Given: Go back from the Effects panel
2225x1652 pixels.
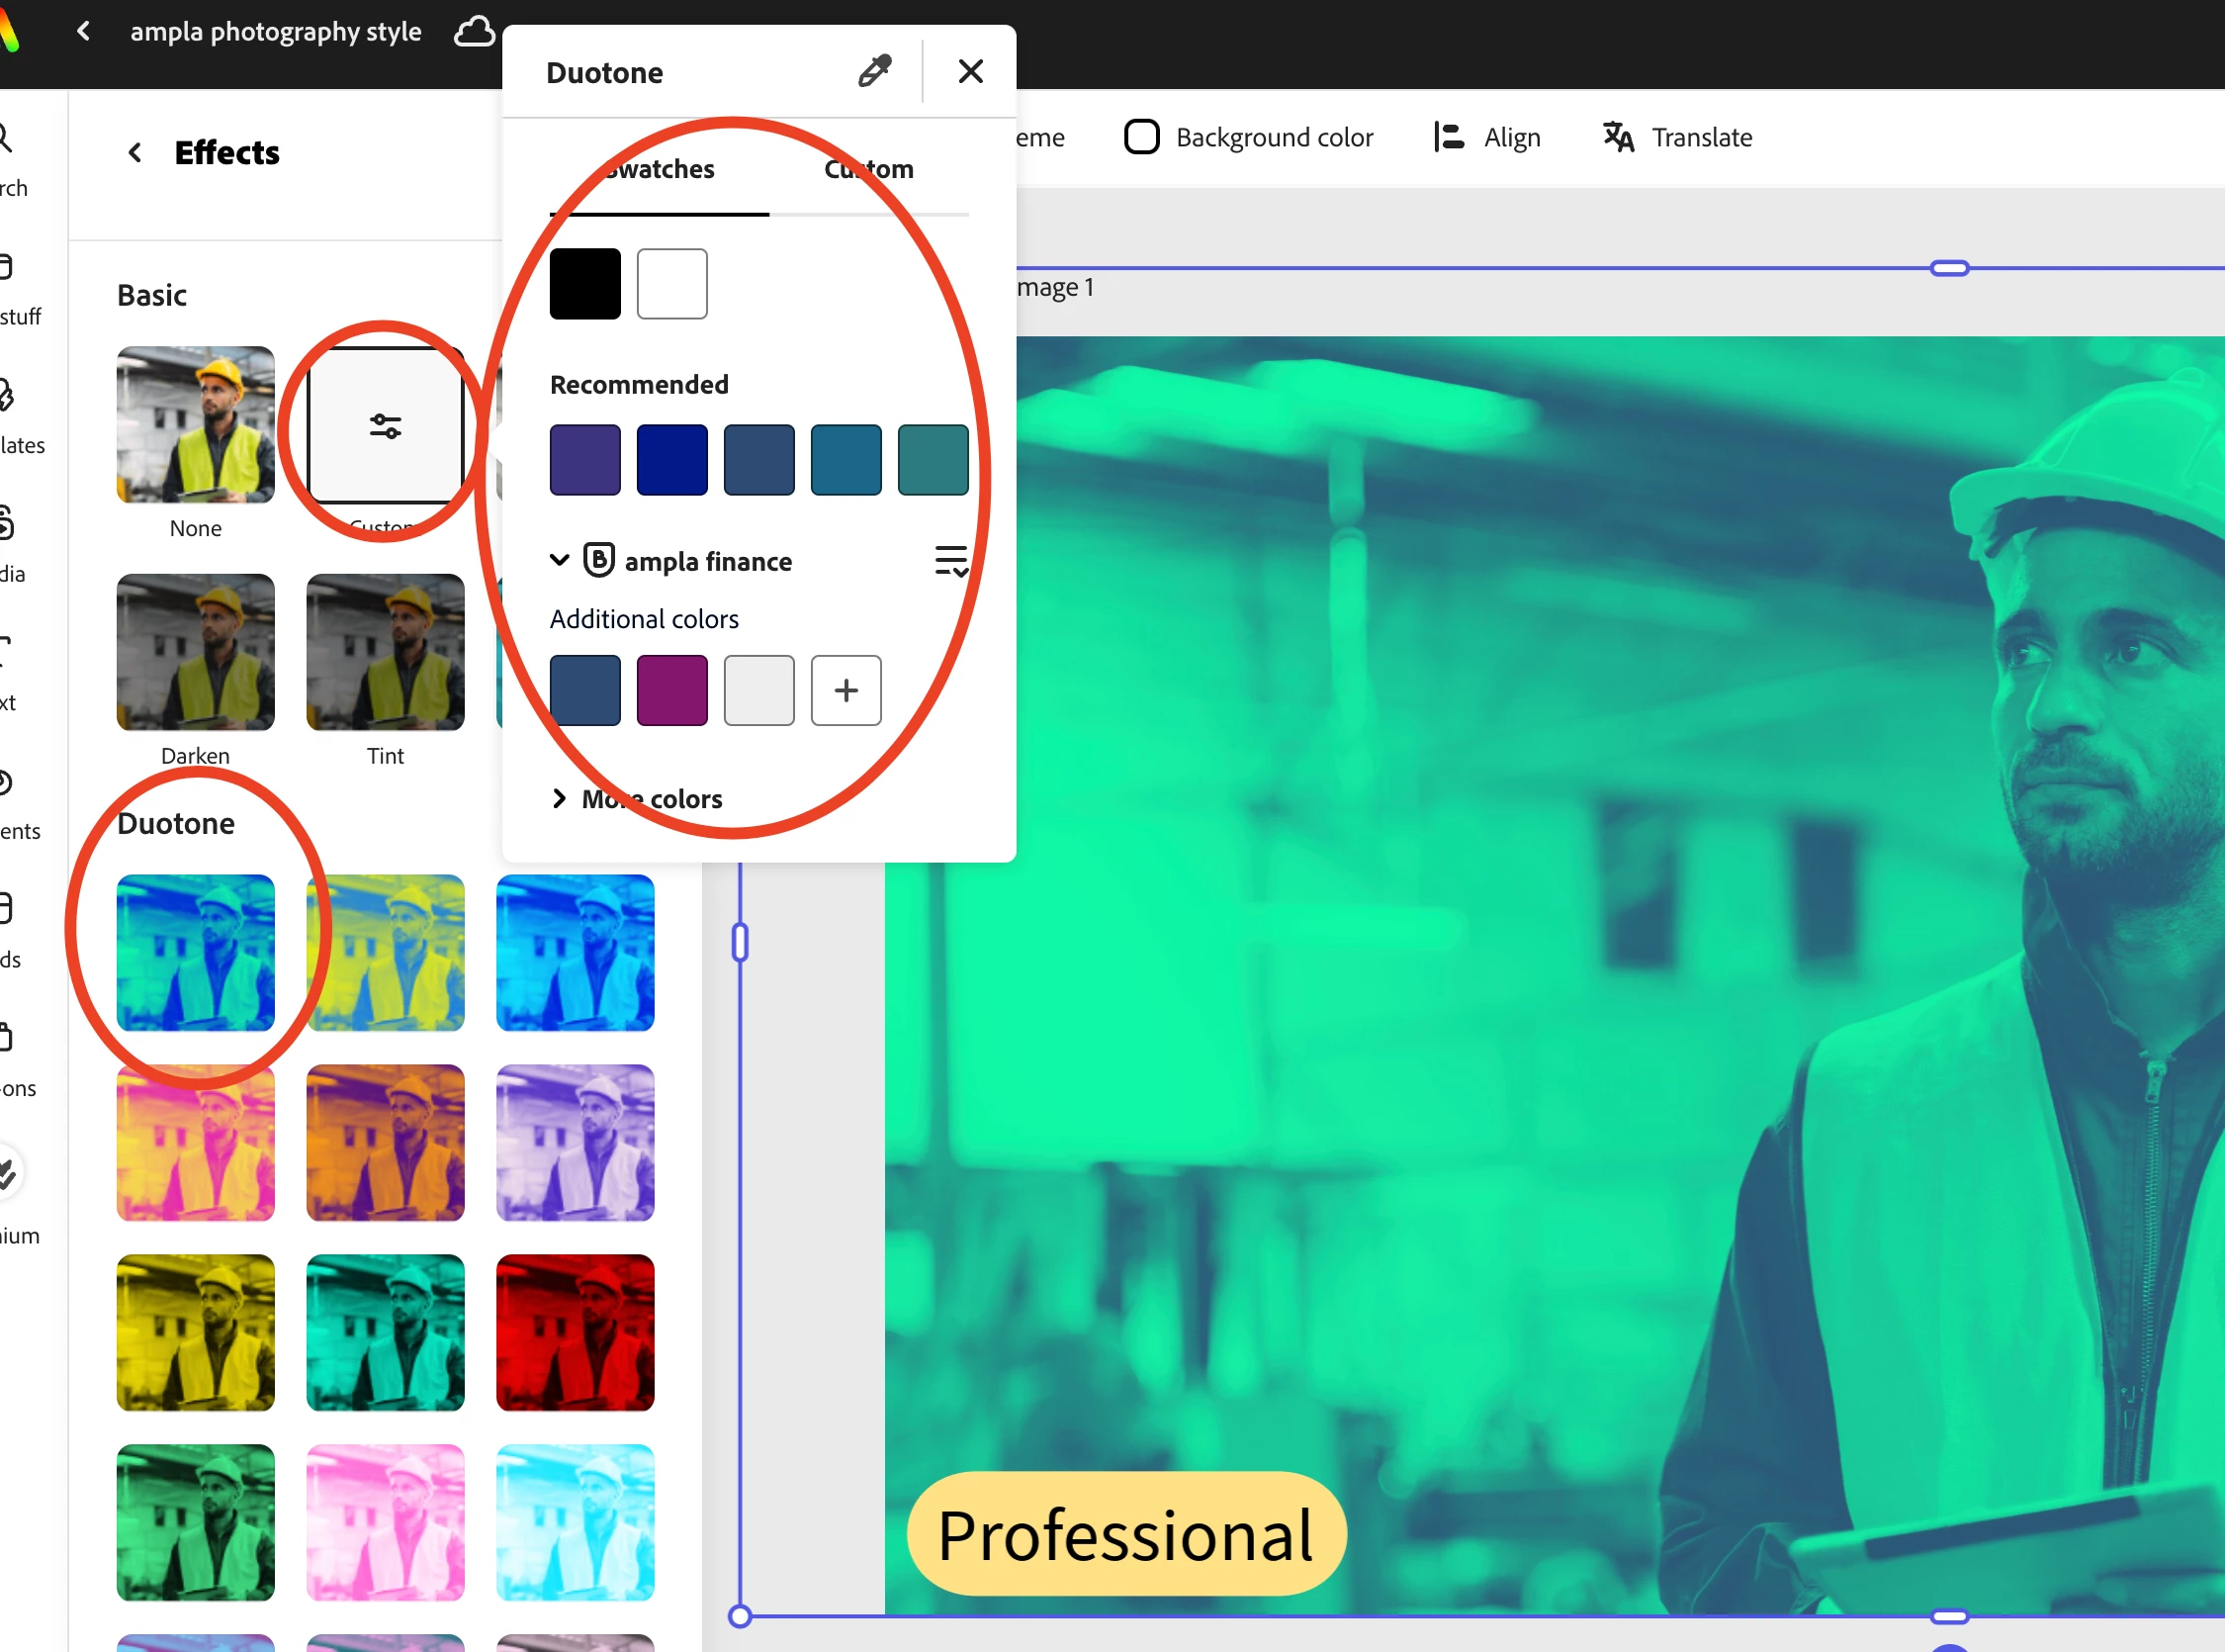Looking at the screenshot, I should (134, 152).
